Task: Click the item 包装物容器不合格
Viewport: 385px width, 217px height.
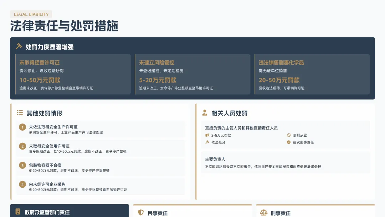Action: tap(45, 165)
